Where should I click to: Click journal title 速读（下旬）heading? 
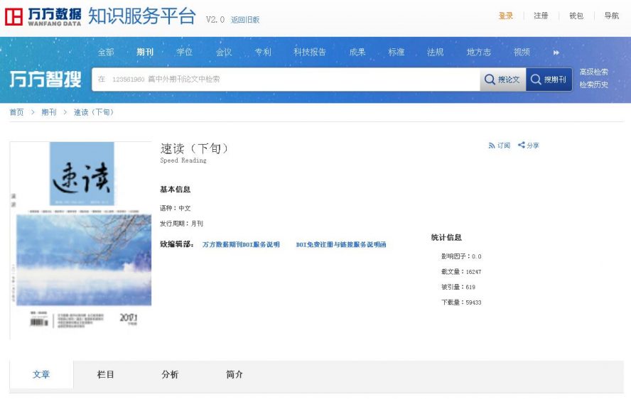click(x=195, y=148)
